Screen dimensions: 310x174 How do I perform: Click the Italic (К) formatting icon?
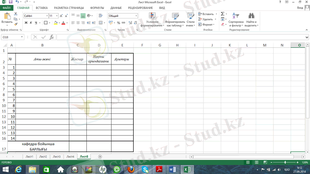(31, 23)
